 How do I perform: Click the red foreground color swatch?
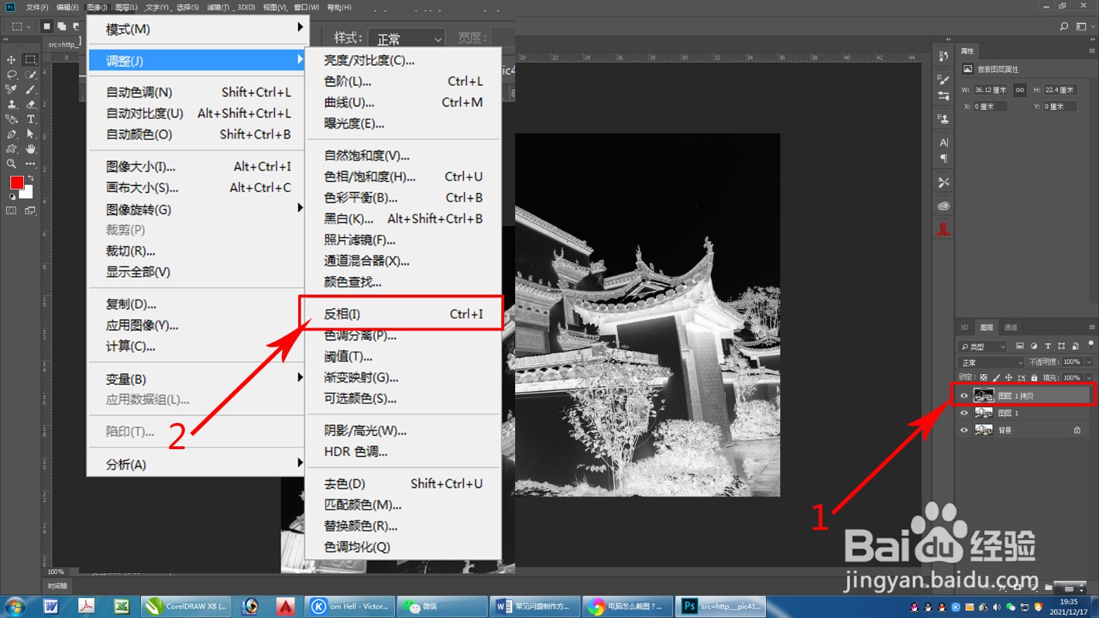pyautogui.click(x=17, y=182)
